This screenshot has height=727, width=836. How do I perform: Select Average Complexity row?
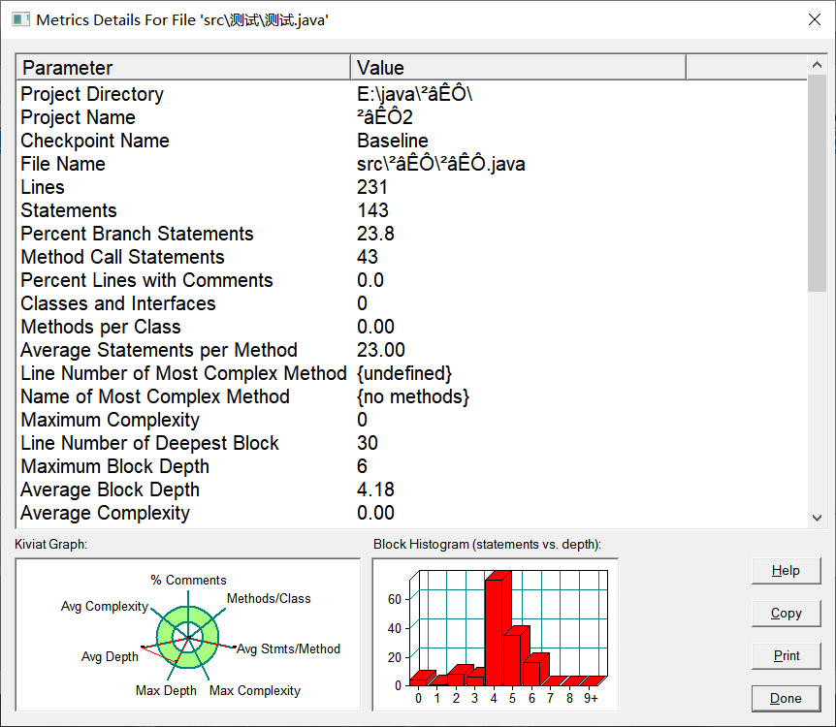pos(411,514)
